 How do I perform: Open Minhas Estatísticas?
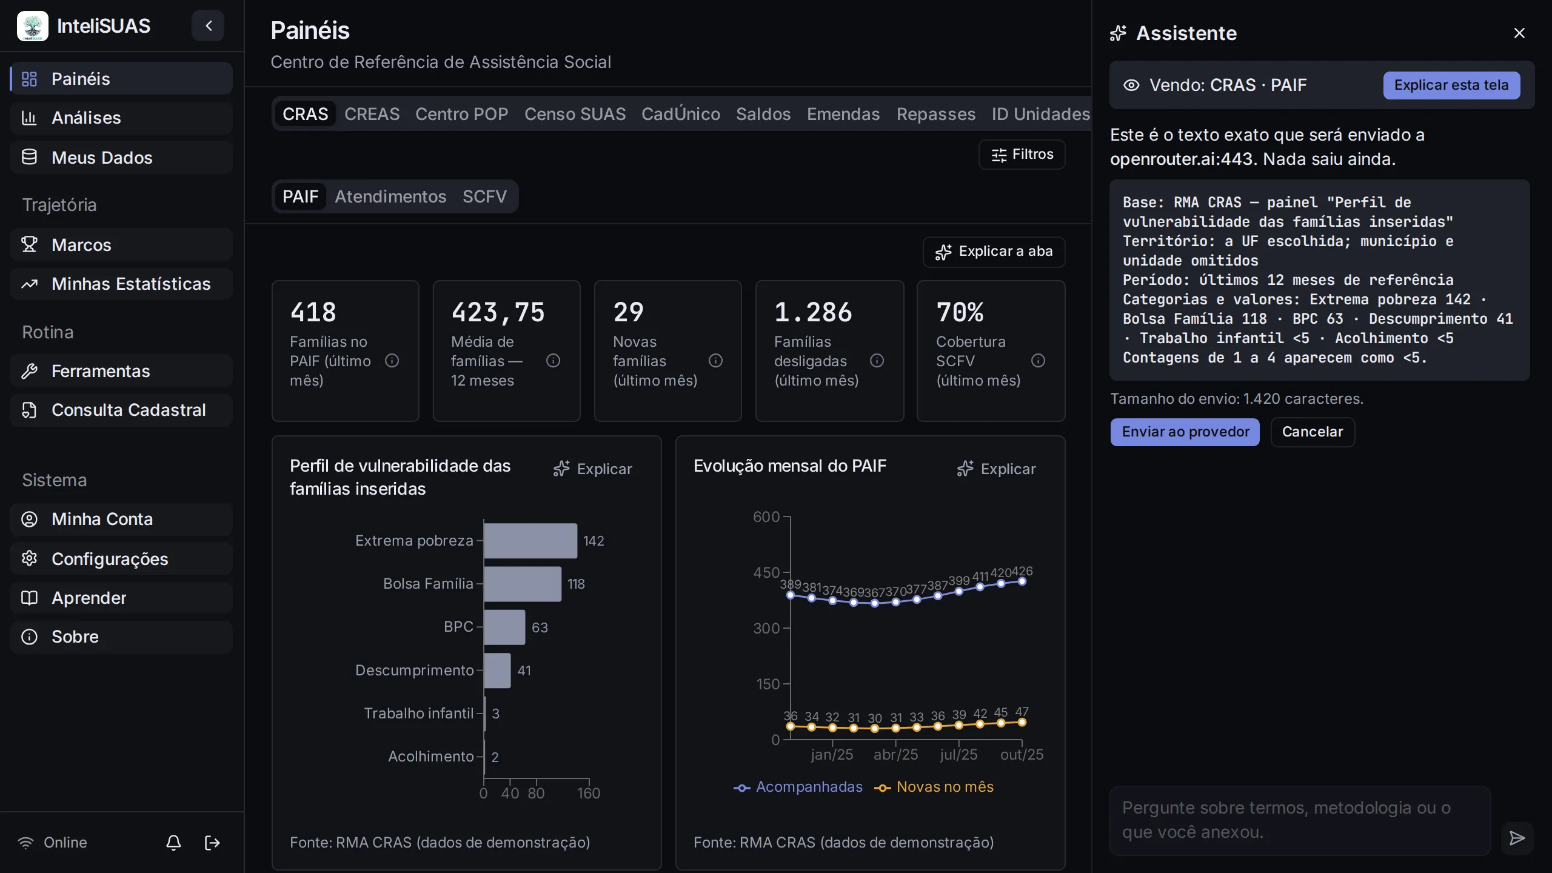121,284
